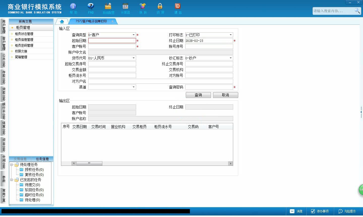Open 柜员密码管理 menu item

24,45
